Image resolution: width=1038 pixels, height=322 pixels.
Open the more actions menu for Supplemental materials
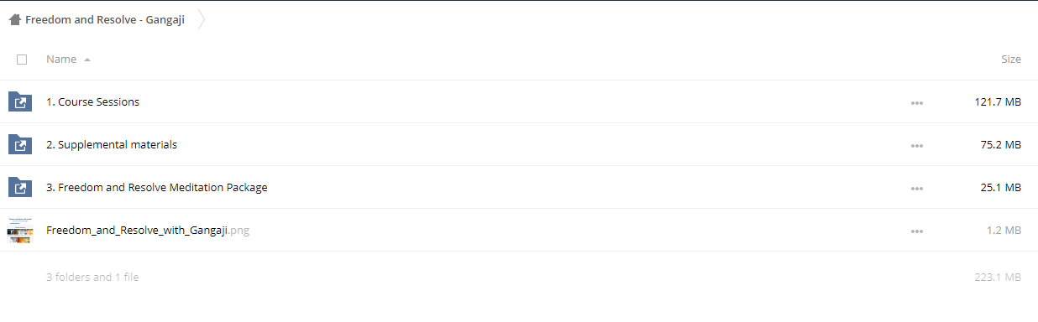[917, 146]
